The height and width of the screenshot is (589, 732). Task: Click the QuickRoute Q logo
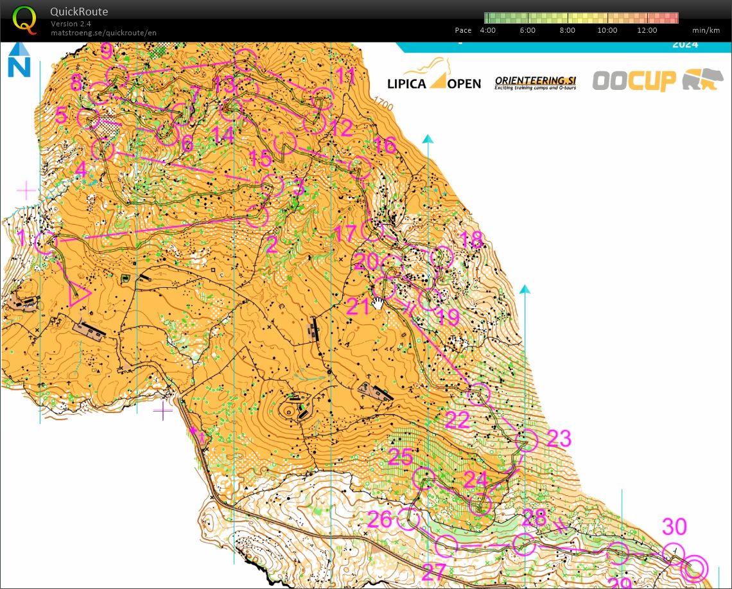(26, 21)
